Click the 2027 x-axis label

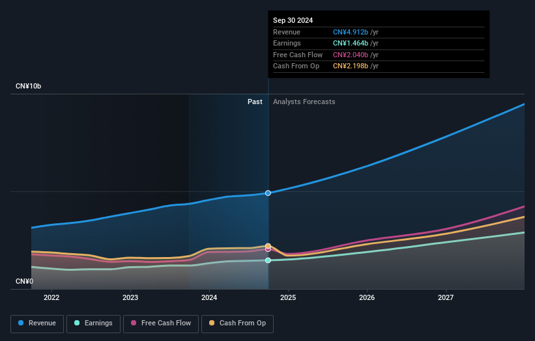tap(446, 297)
